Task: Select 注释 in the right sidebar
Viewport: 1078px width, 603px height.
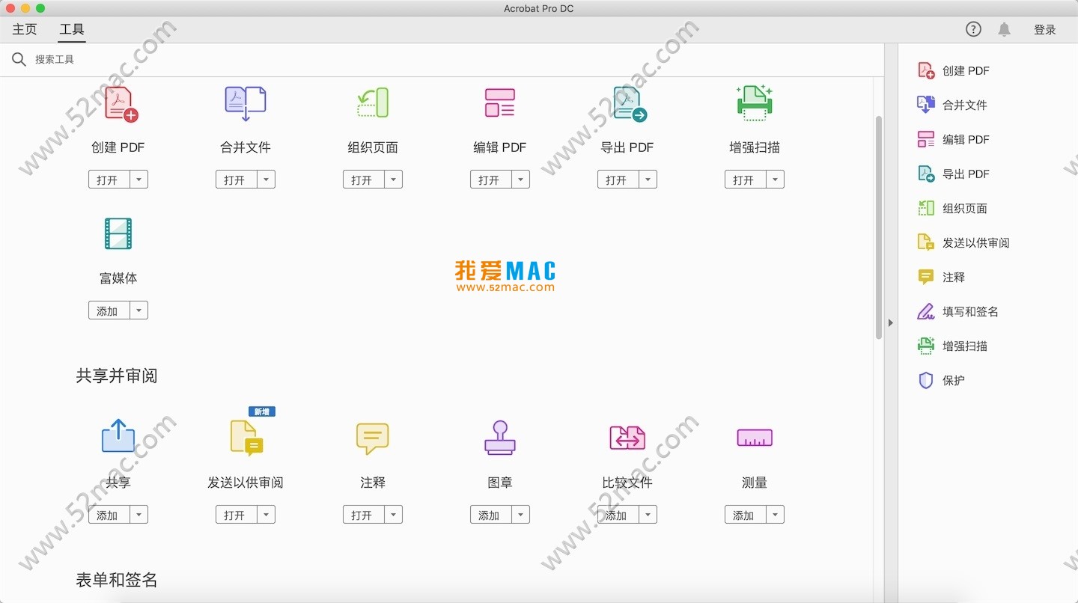Action: [x=942, y=277]
